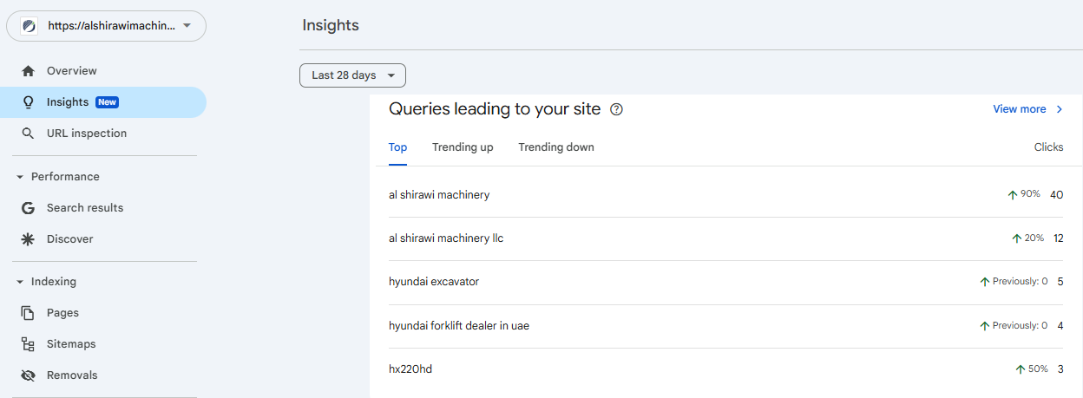Click the 20% increase indicator
This screenshot has height=398, width=1083.
click(1028, 238)
